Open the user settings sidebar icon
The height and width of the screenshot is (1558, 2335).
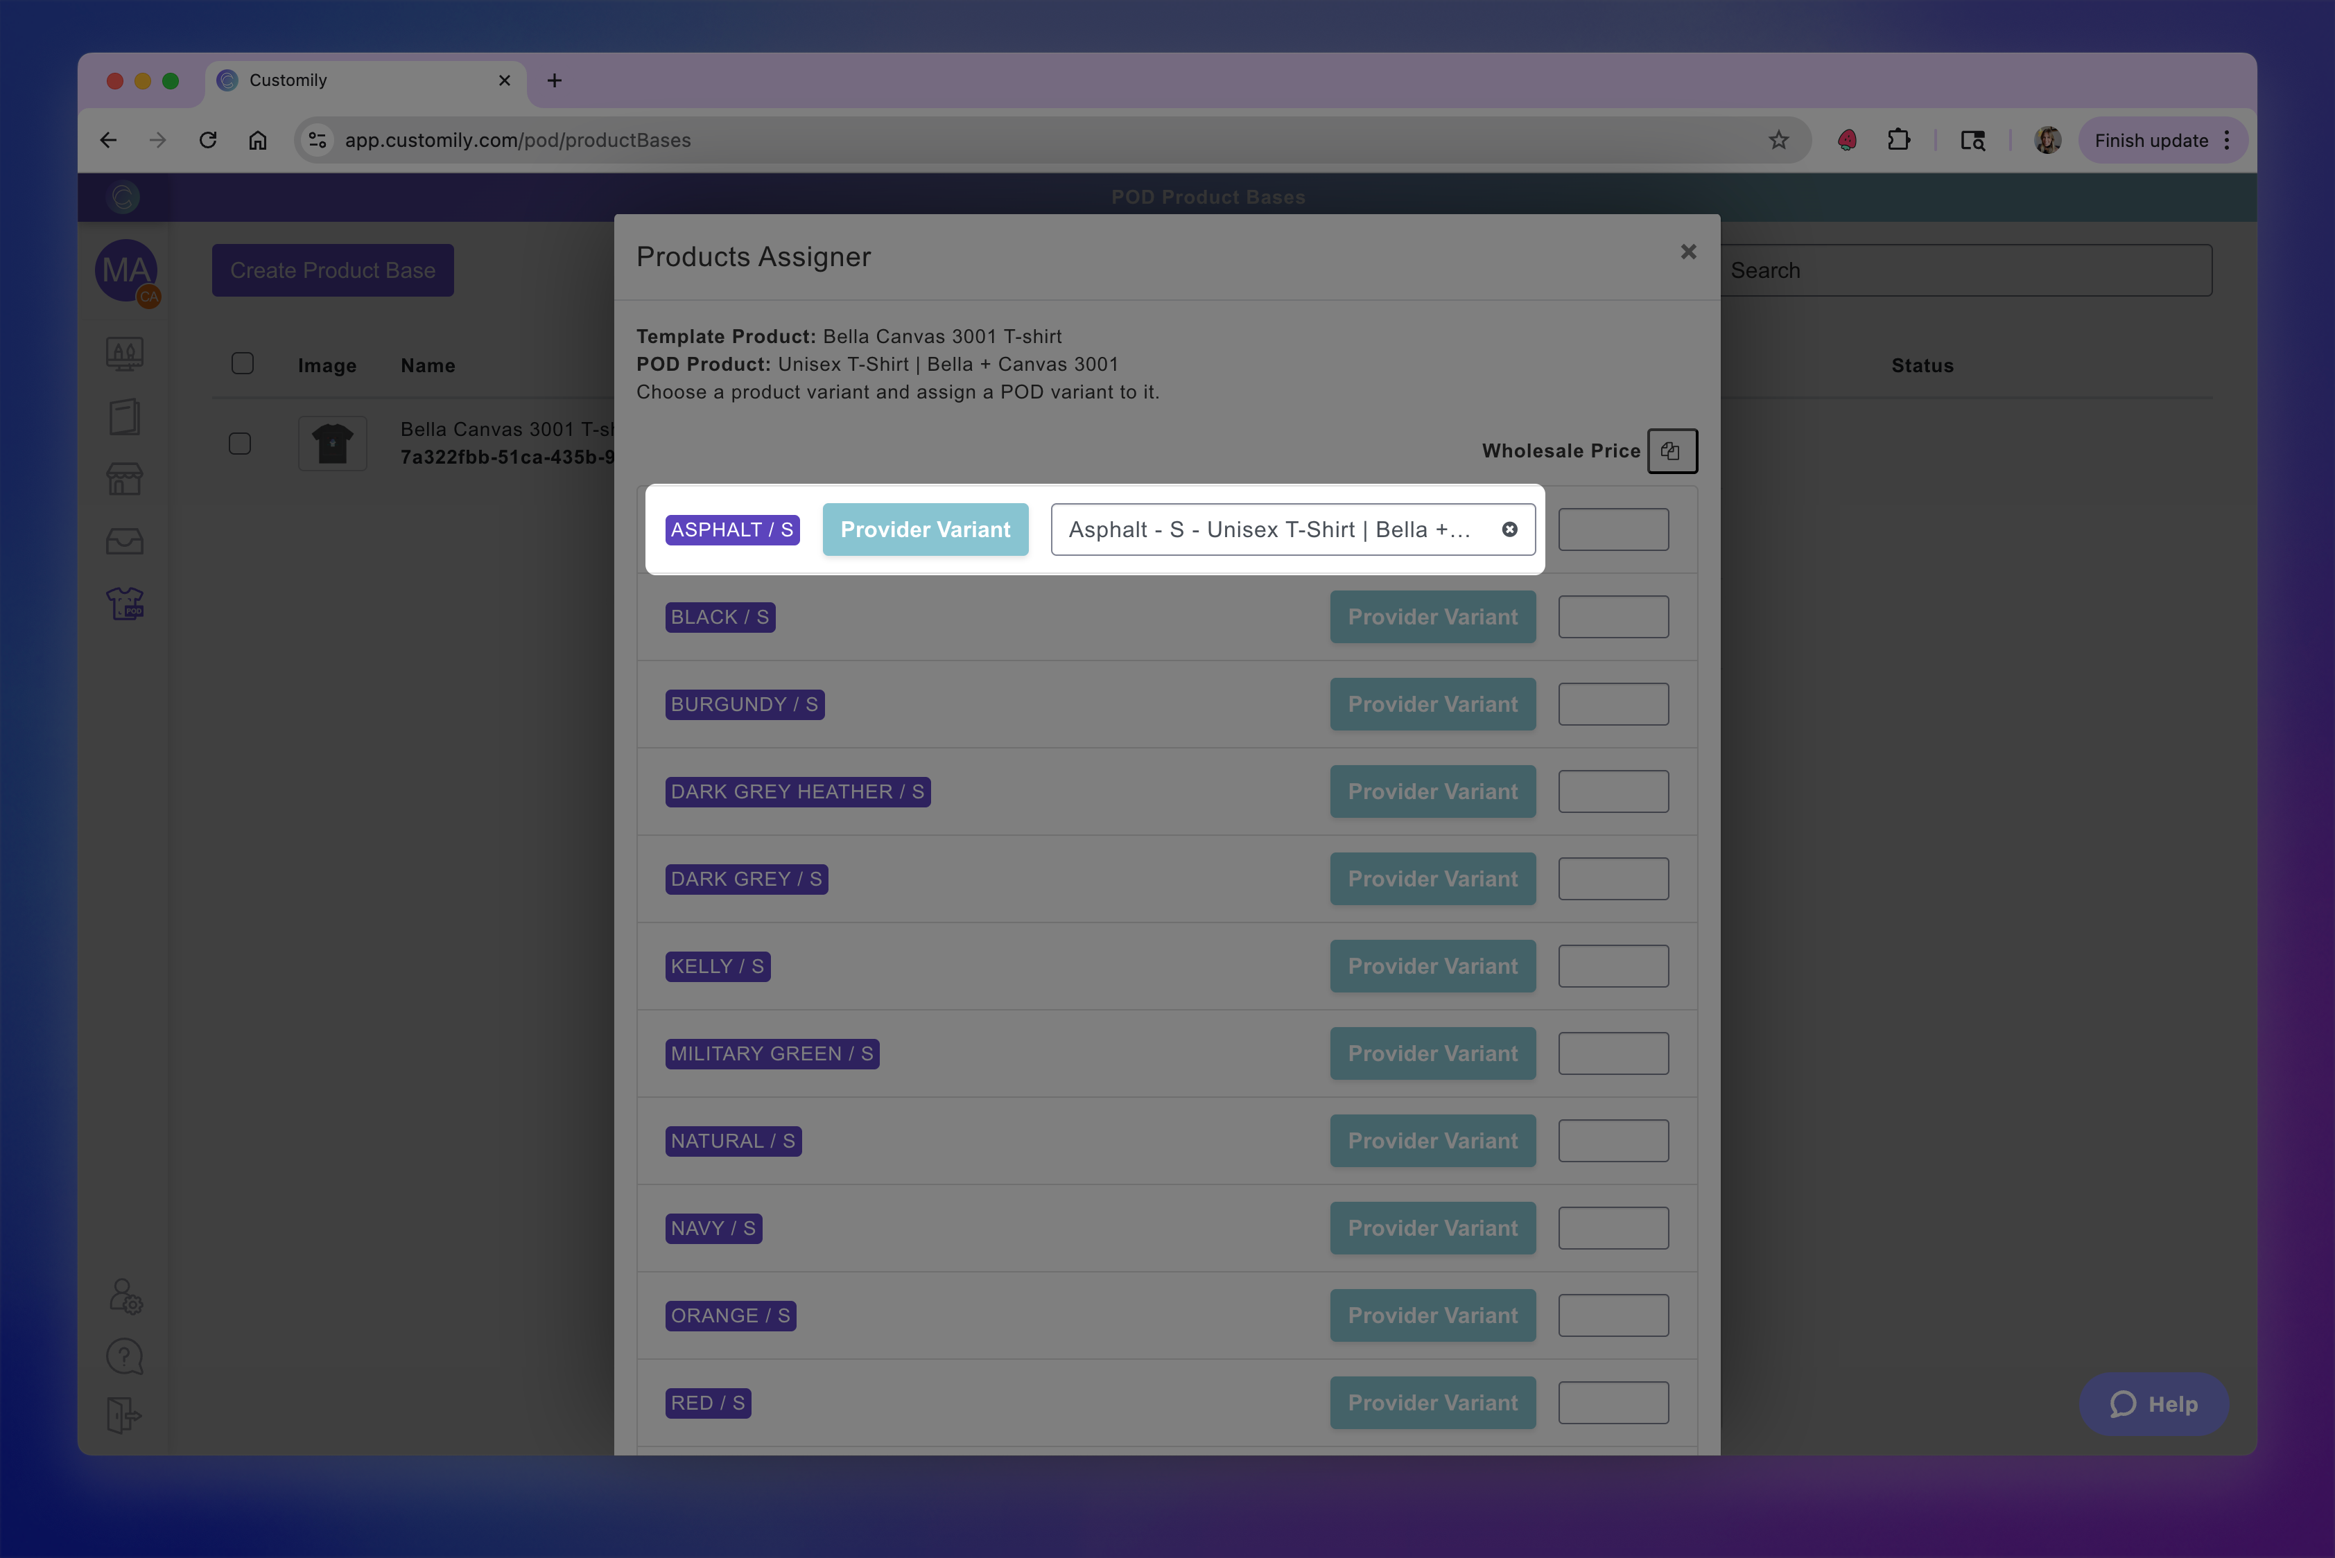125,1297
